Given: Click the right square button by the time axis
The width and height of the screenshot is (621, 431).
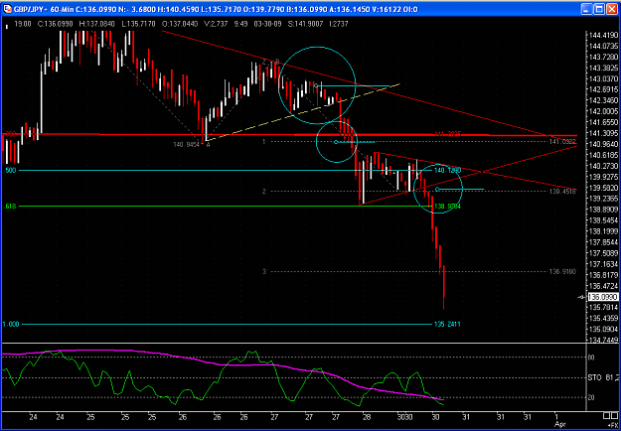Looking at the screenshot, I should tap(615, 416).
